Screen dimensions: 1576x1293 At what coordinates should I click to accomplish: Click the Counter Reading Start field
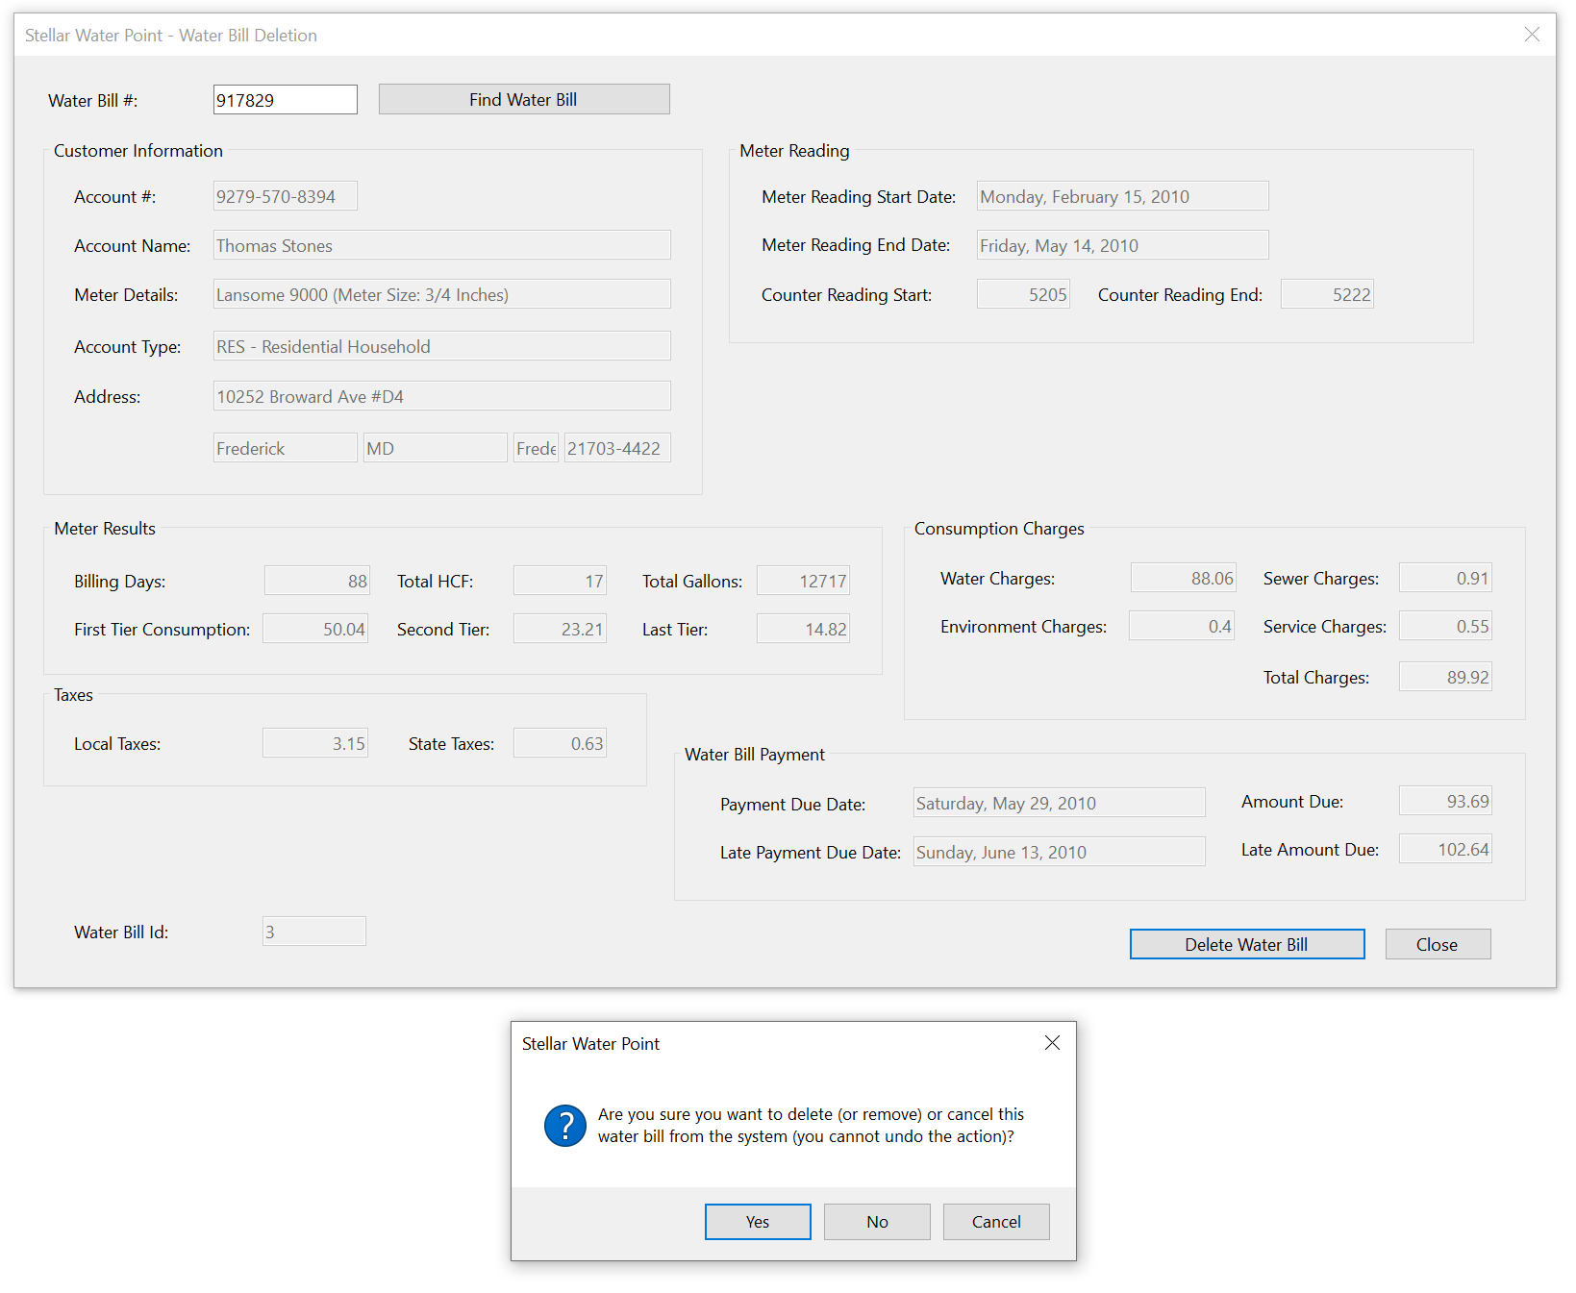(x=1023, y=294)
